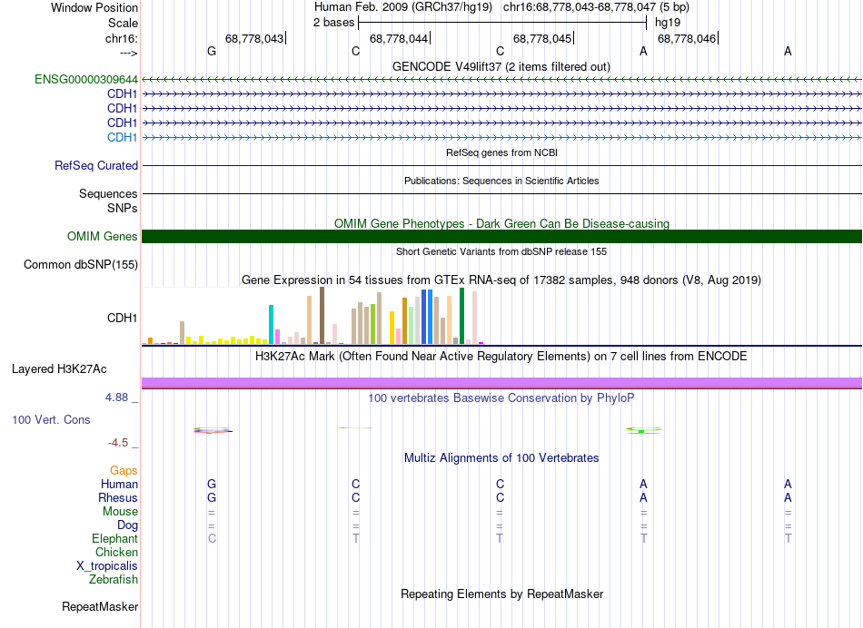This screenshot has height=628, width=863.
Task: Click the Layered H3K27Ac track label
Action: [59, 369]
